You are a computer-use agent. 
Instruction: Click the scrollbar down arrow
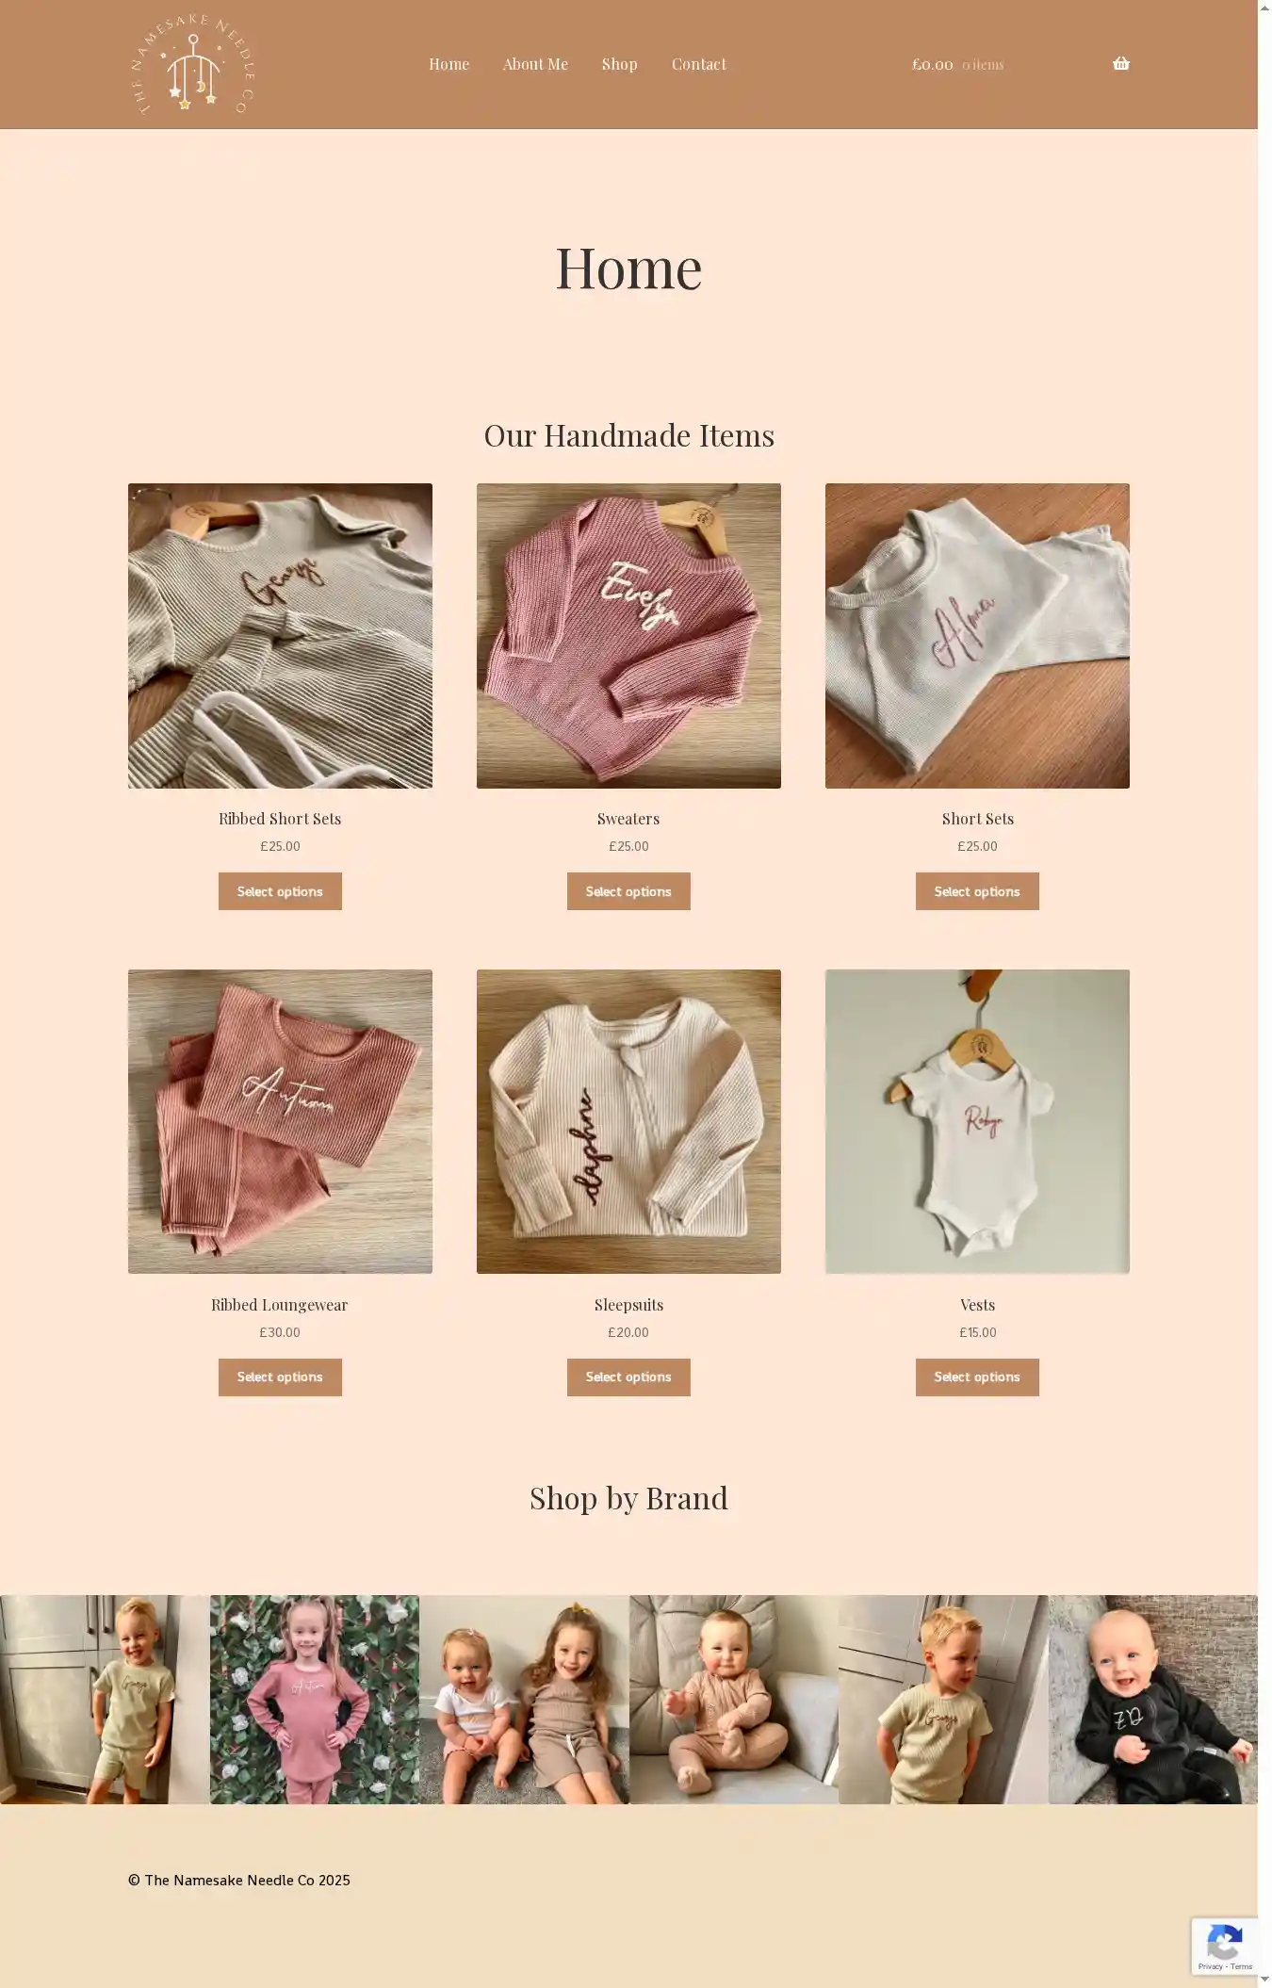coord(1264,1980)
